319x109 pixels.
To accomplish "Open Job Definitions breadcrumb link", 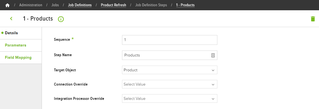I will coord(80,5).
